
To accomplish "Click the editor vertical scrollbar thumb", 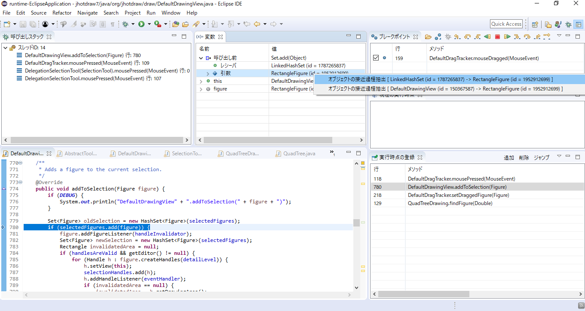I will coord(357,223).
